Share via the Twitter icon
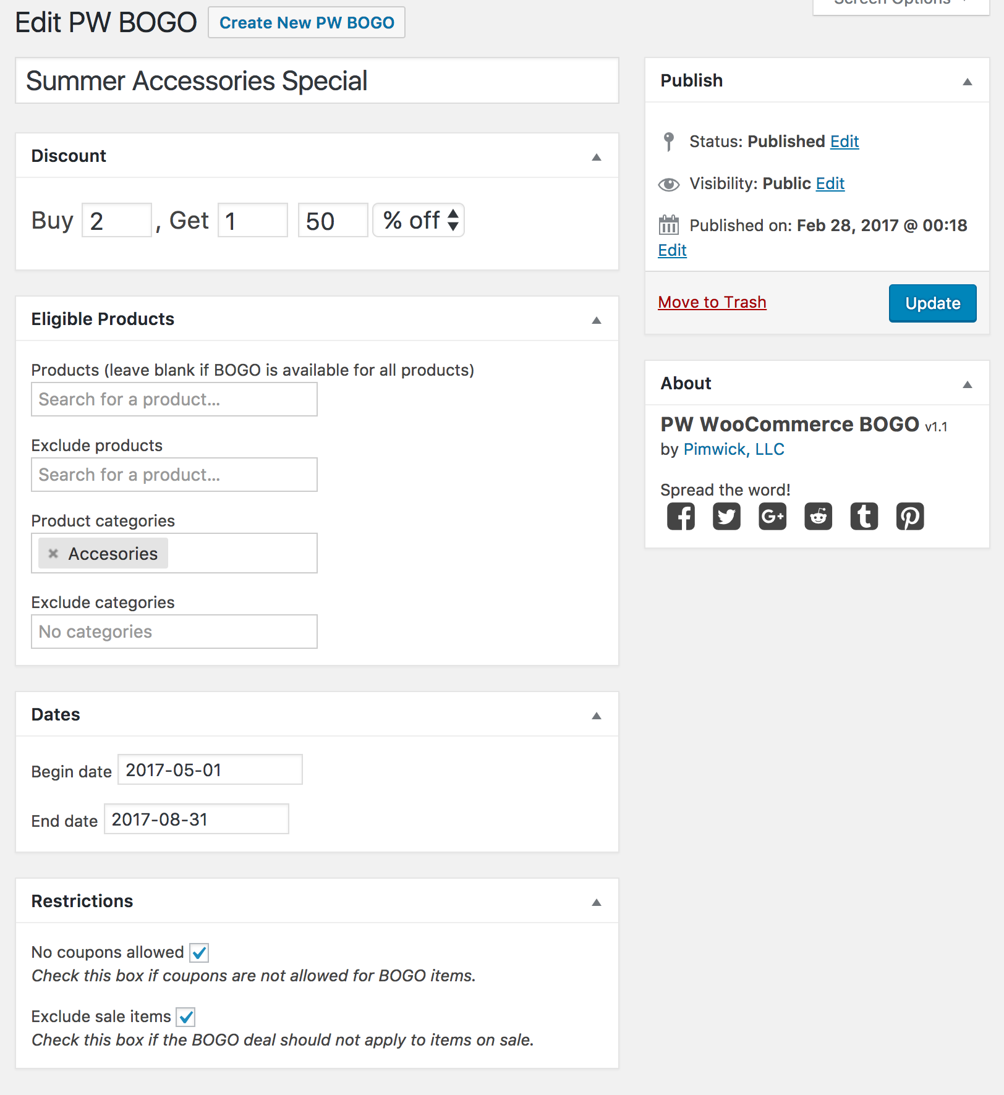Image resolution: width=1004 pixels, height=1095 pixels. pyautogui.click(x=726, y=516)
